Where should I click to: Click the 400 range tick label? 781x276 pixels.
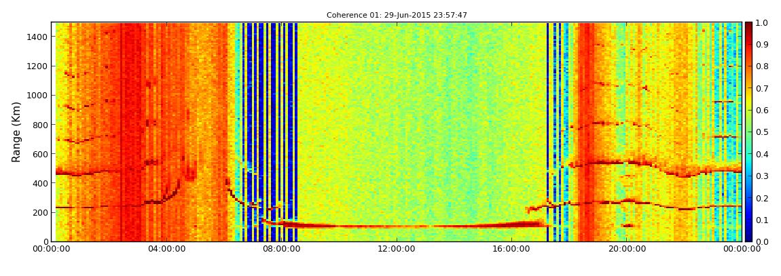[x=40, y=183]
